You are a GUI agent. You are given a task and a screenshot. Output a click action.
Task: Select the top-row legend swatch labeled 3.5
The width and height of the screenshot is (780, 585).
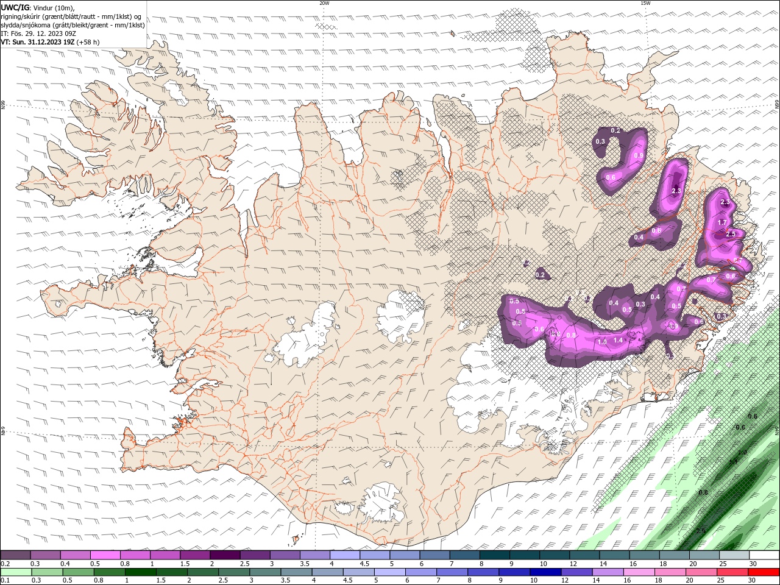(315, 555)
